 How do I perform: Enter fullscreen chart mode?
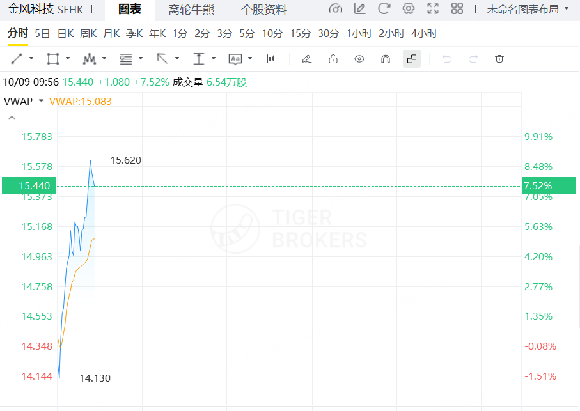tap(433, 9)
